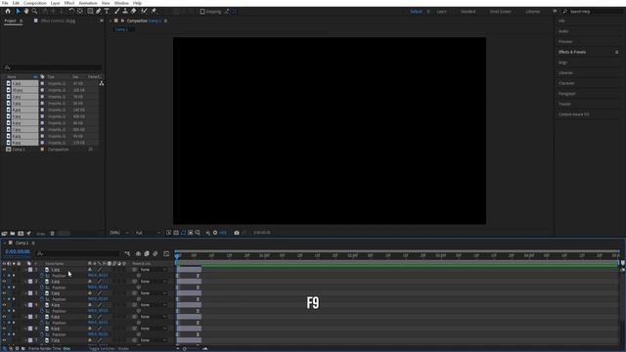Open the project flowchart icon beside file list

pyautogui.click(x=102, y=83)
